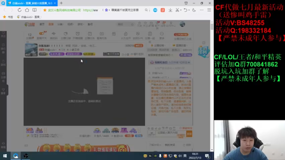
Task: Open OBS Studio from the taskbar
Action: pos(26,156)
